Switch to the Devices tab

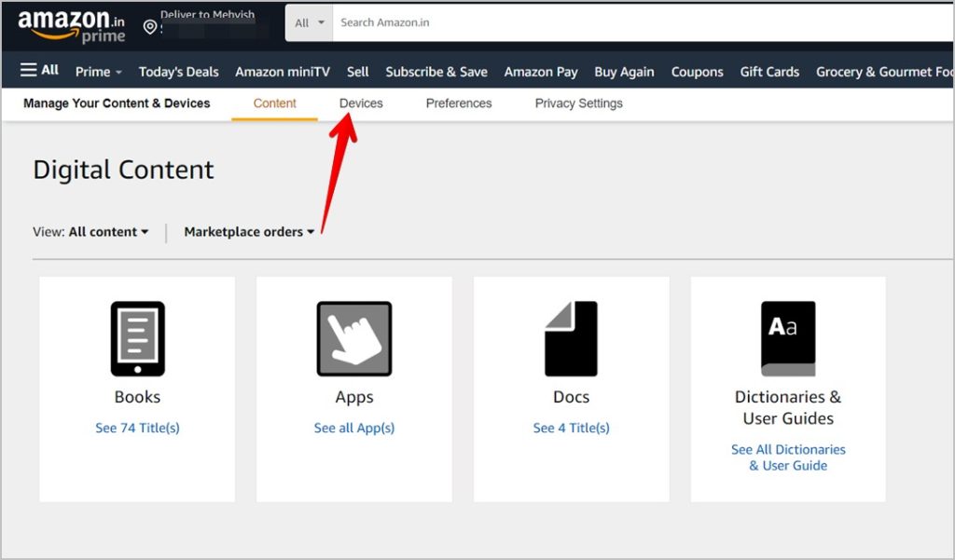pyautogui.click(x=361, y=103)
